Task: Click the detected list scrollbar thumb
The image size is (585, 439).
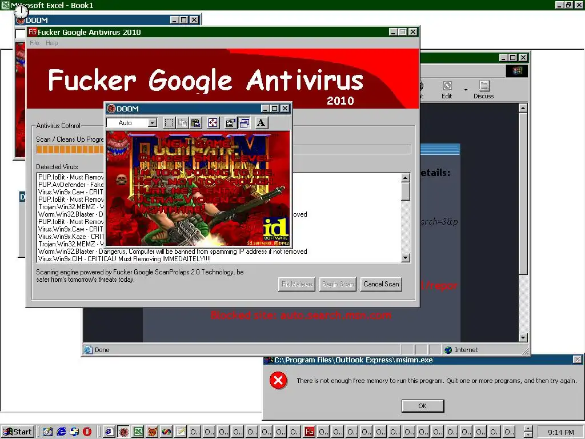Action: (x=406, y=191)
